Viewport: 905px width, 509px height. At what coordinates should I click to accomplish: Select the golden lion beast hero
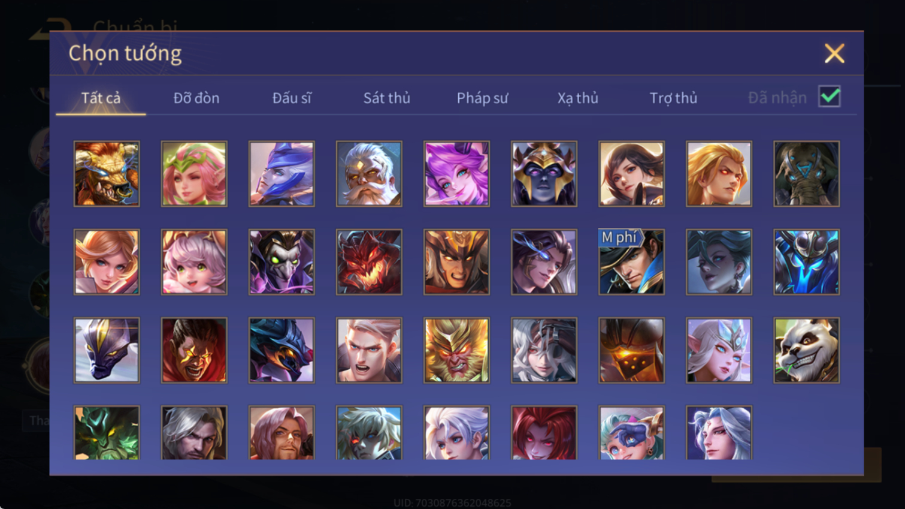(x=107, y=174)
